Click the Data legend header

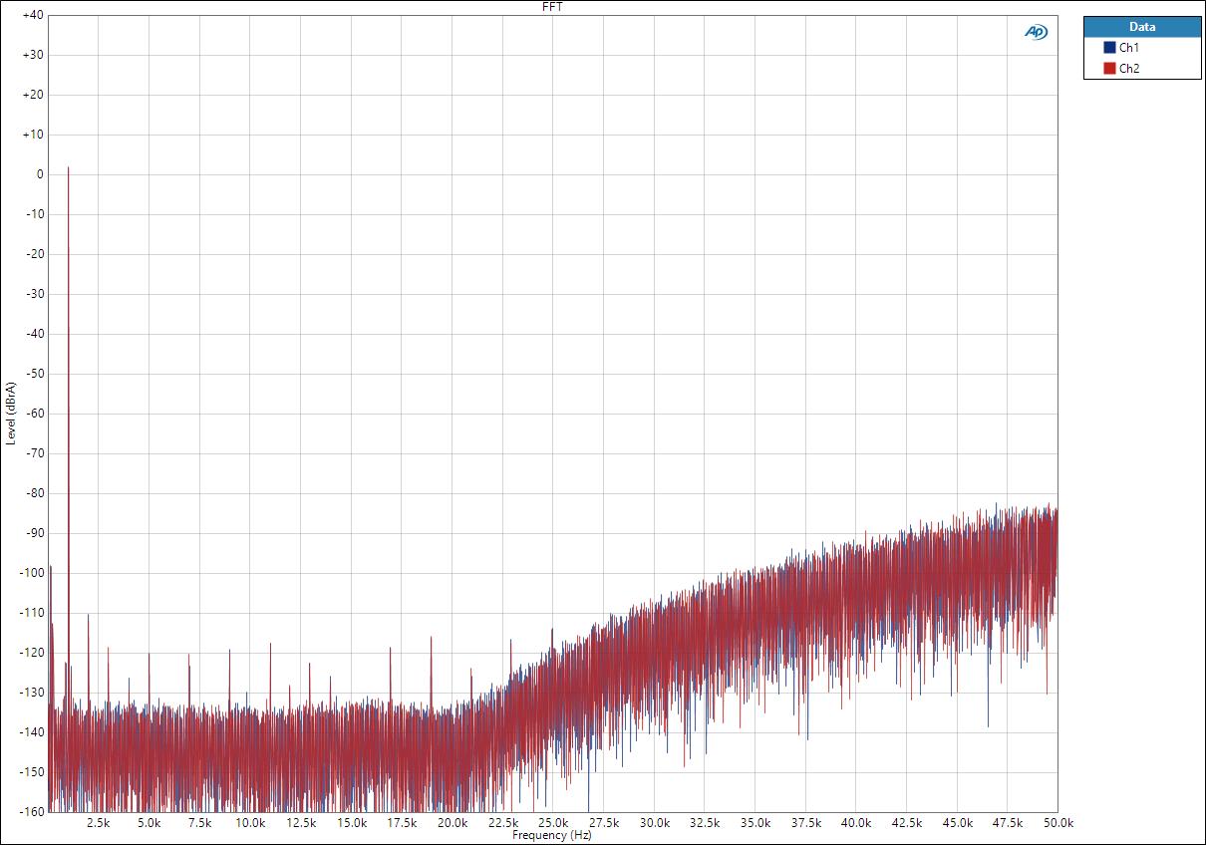(1142, 27)
